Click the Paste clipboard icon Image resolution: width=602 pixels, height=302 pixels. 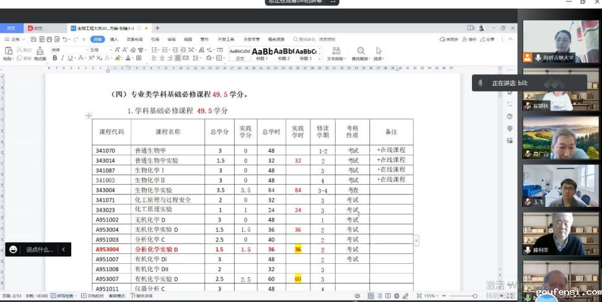[x=8, y=51]
